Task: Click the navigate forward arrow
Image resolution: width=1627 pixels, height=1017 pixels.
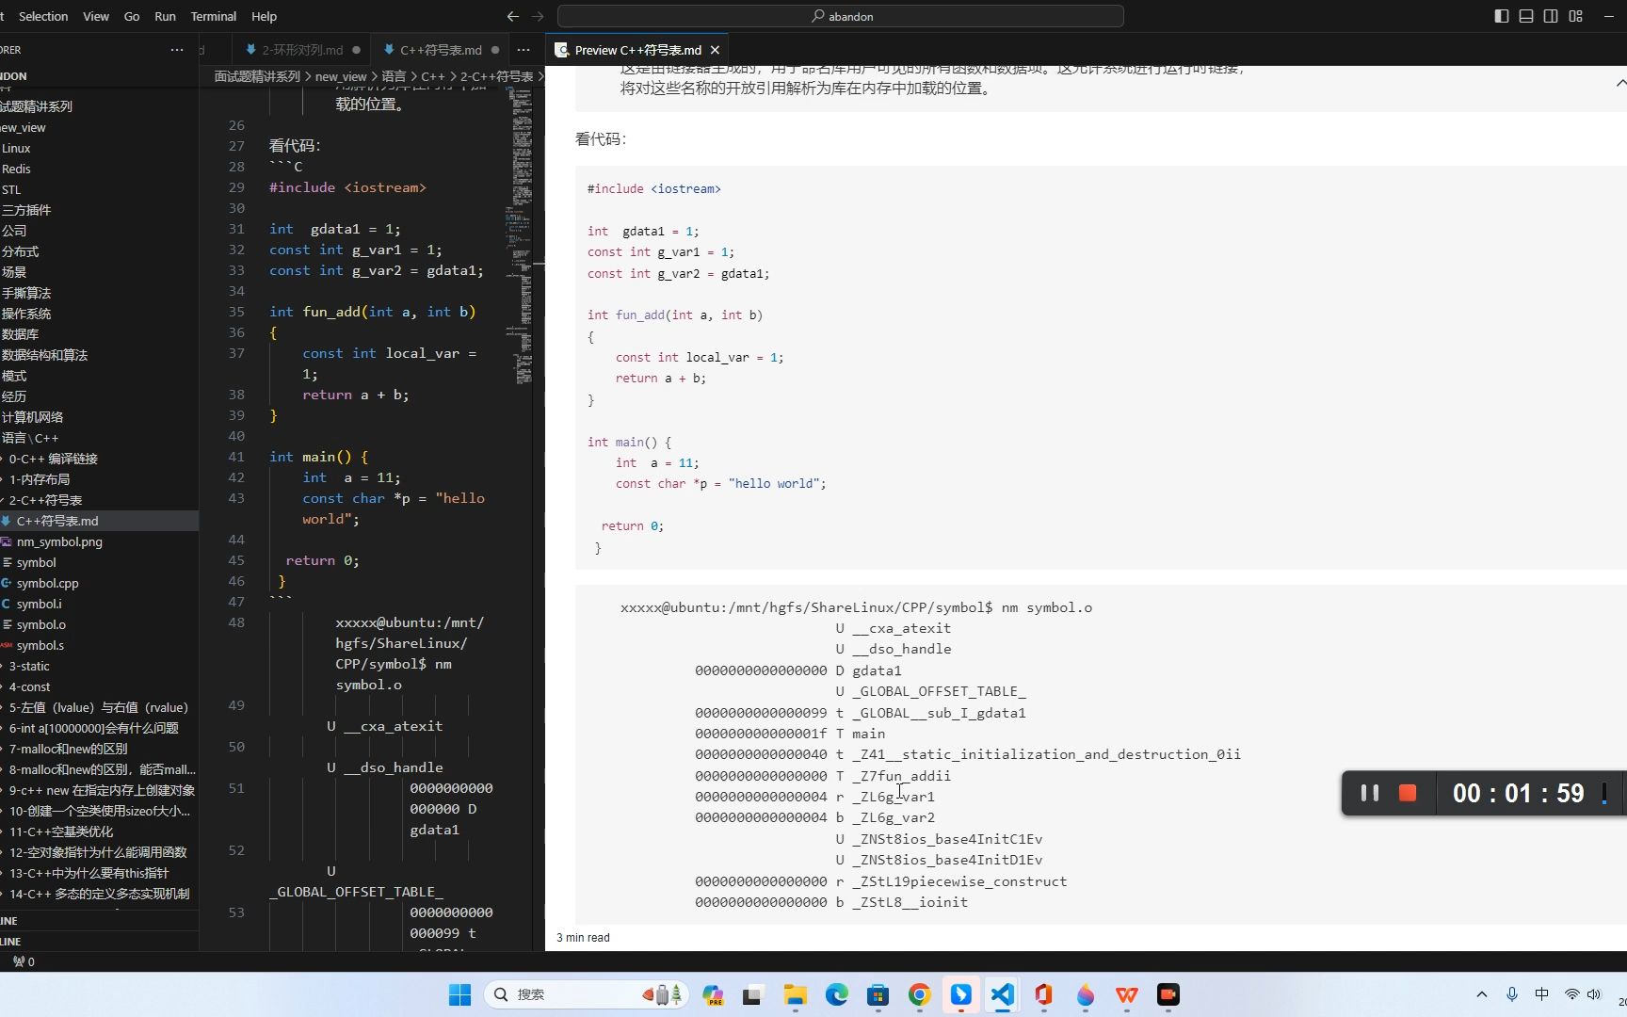Action: pos(538,16)
